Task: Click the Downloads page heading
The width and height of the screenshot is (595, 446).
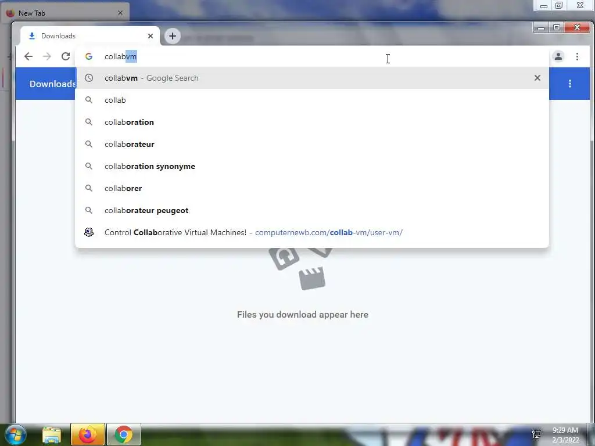Action: point(52,84)
